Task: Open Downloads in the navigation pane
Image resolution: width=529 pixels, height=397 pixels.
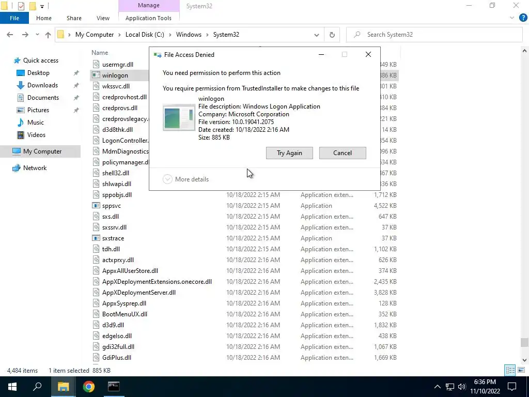Action: [x=42, y=85]
